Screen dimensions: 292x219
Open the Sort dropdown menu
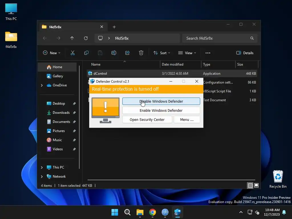click(x=162, y=53)
